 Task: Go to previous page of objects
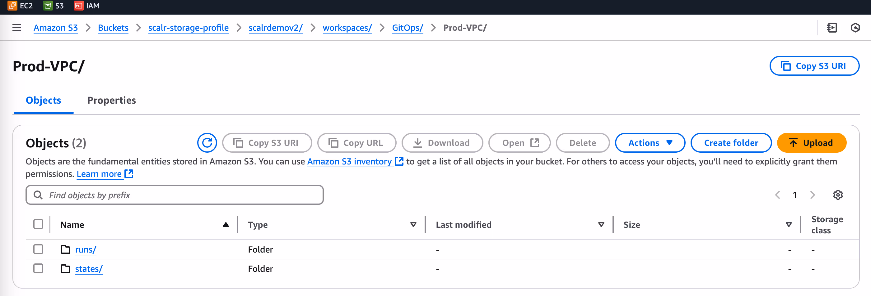(x=777, y=195)
